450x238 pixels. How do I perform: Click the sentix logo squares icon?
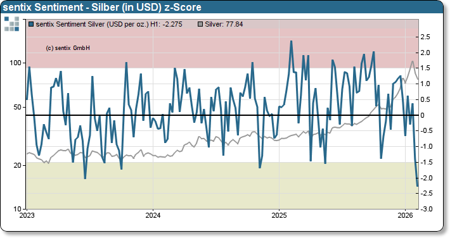click(x=12, y=24)
